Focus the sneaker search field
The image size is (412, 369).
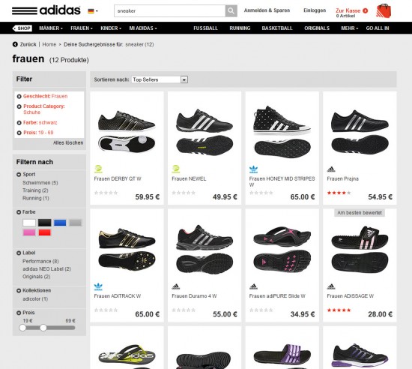pos(170,10)
